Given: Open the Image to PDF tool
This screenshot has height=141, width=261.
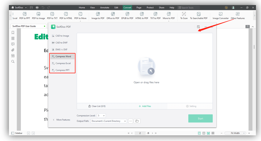Looking at the screenshot, I should coord(98,16).
